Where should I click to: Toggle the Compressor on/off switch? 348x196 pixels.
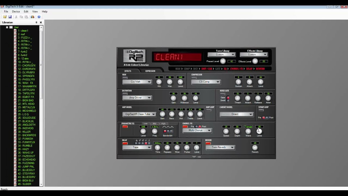(x=194, y=78)
